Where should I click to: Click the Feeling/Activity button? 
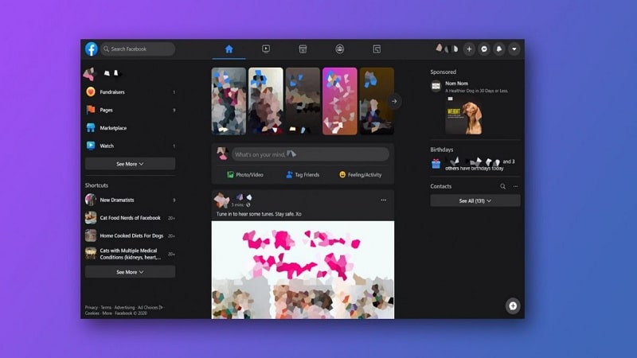click(360, 174)
